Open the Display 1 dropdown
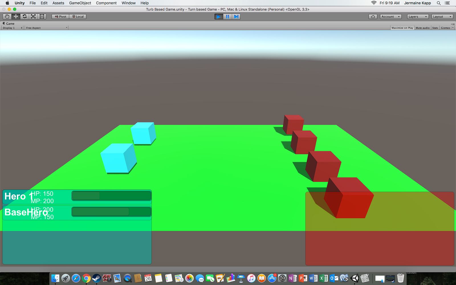 (x=13, y=28)
